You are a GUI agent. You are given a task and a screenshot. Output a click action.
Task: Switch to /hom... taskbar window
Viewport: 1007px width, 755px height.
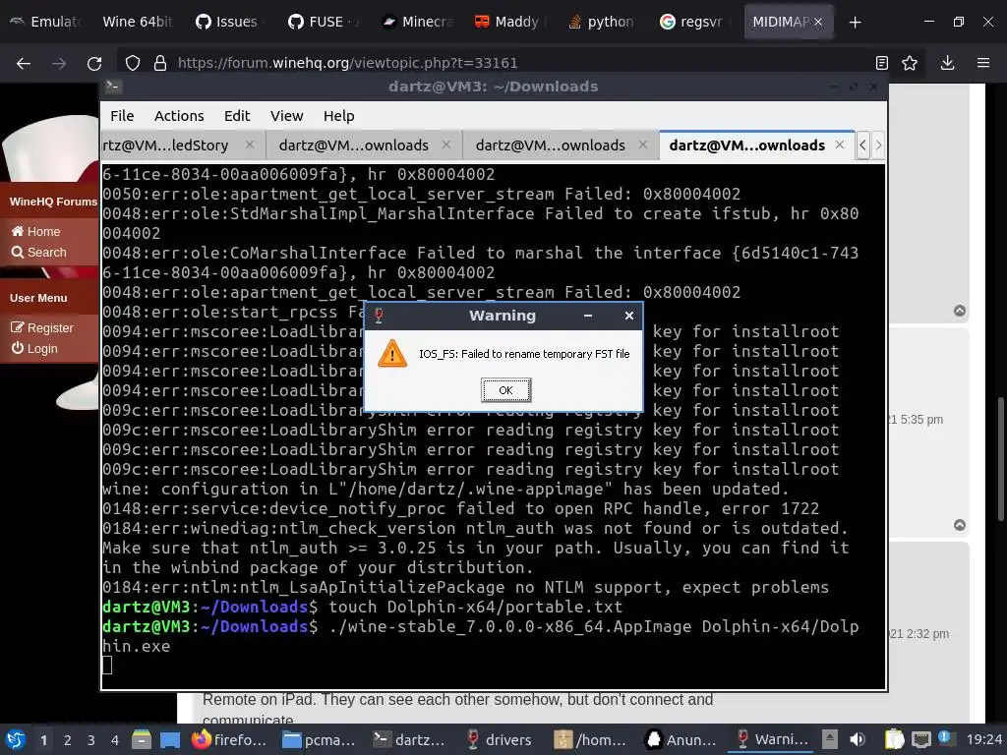pos(590,739)
